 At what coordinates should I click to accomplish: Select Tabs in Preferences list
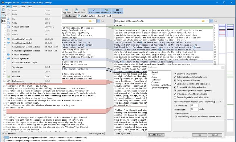(x=153, y=75)
